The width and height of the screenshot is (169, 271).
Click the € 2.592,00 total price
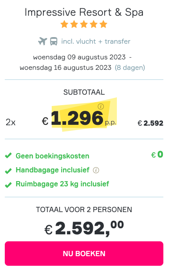click(x=84, y=228)
